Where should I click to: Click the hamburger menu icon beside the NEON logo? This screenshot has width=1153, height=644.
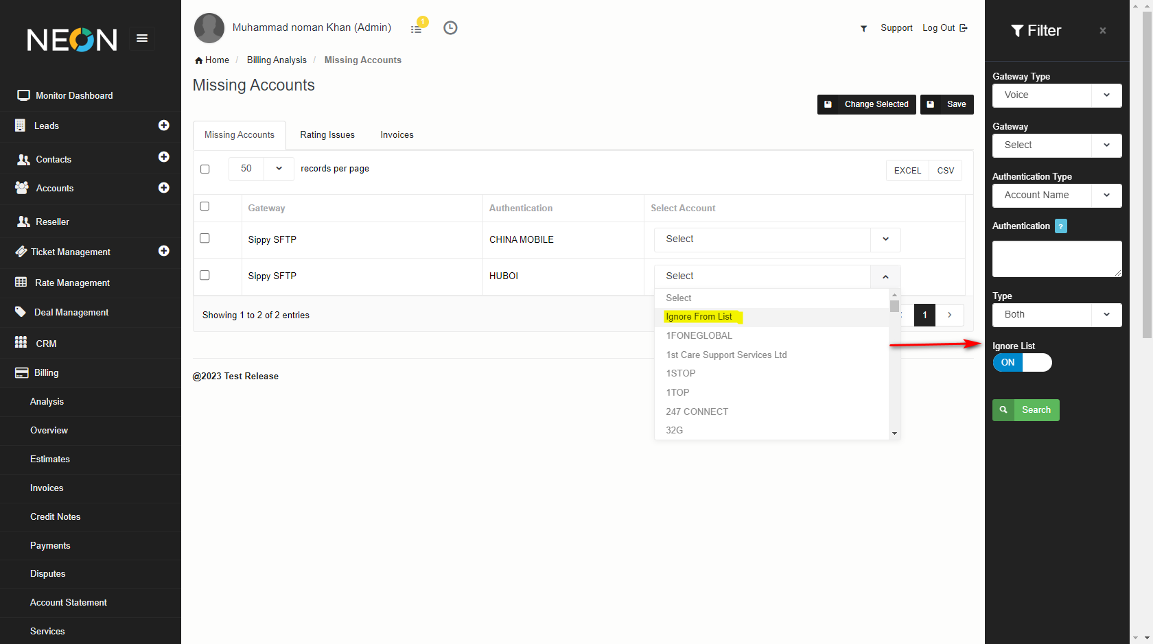[142, 38]
